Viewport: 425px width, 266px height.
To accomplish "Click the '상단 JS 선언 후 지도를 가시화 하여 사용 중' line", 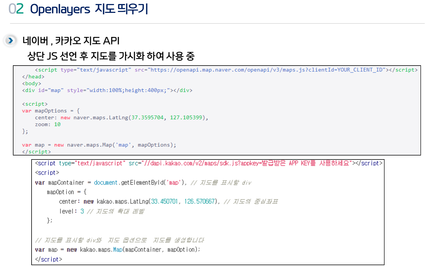I will (x=111, y=56).
